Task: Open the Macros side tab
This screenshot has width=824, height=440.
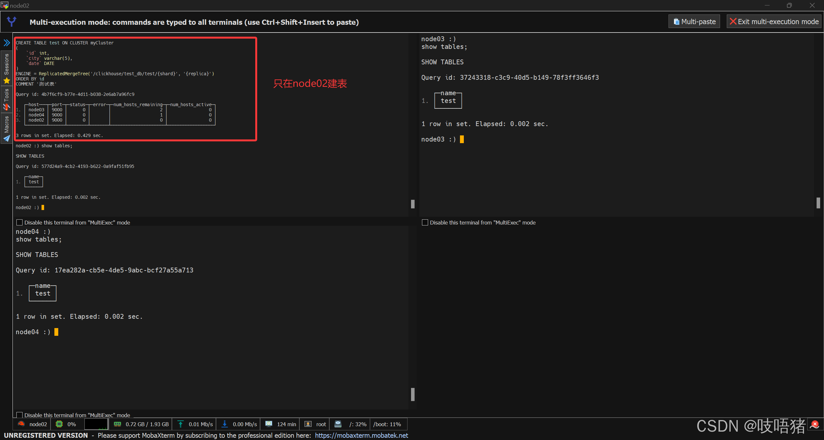Action: [x=6, y=124]
